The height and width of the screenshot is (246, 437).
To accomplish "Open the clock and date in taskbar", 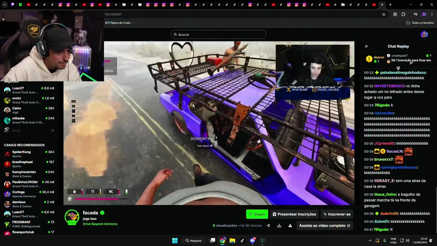I will click(x=420, y=241).
